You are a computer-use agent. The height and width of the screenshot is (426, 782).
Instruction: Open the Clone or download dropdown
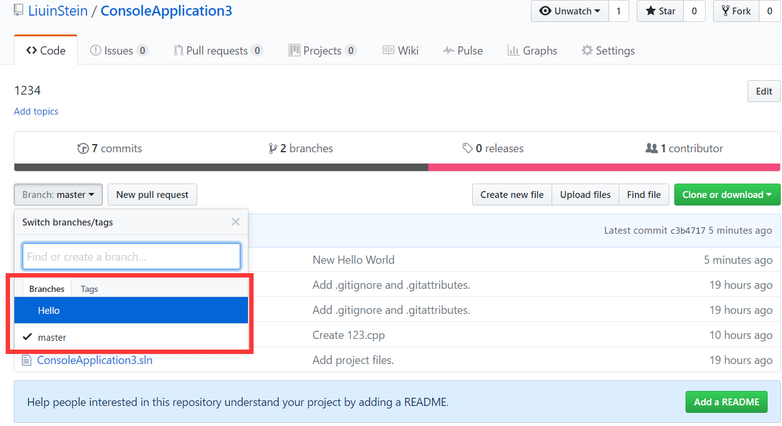[x=727, y=195]
